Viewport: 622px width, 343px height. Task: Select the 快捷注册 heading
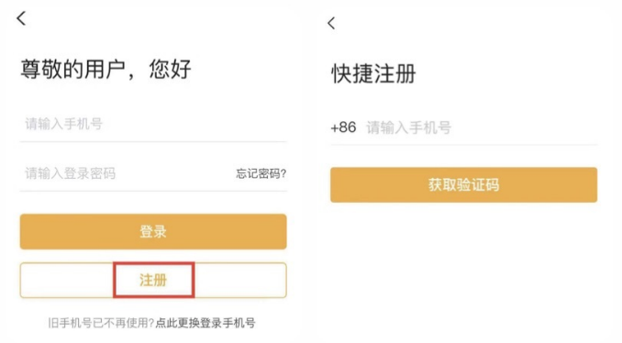373,73
